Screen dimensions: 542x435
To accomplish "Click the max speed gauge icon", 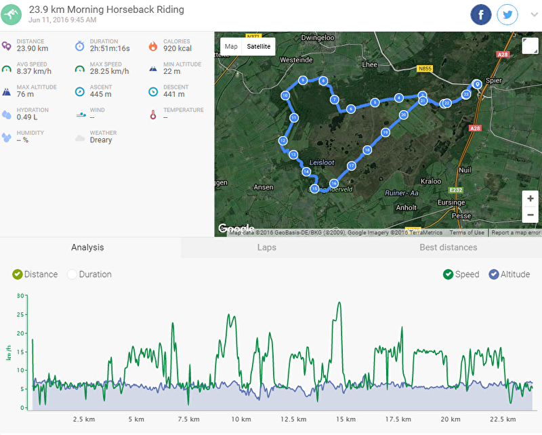I will [80, 69].
